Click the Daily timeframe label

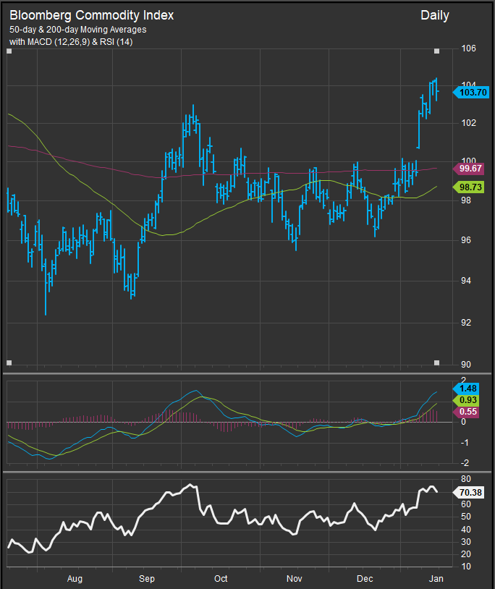434,15
